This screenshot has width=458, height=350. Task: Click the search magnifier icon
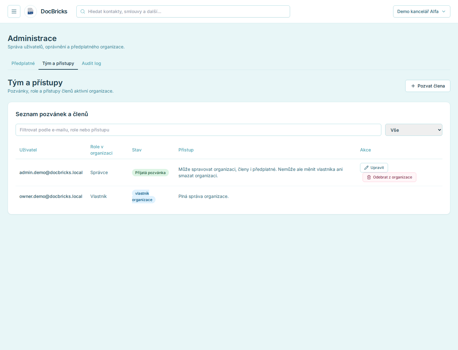83,11
